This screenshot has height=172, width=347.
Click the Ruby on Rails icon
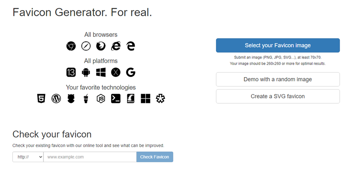[131, 99]
